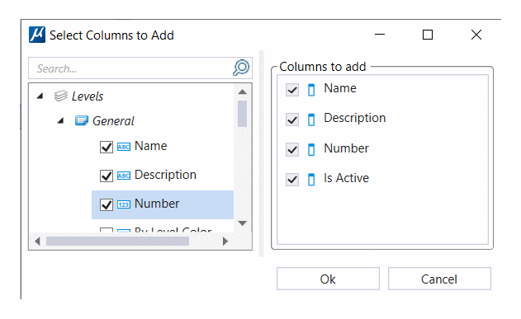Click the vertical scrollbar thumb in tree
This screenshot has width=521, height=319.
(x=243, y=114)
